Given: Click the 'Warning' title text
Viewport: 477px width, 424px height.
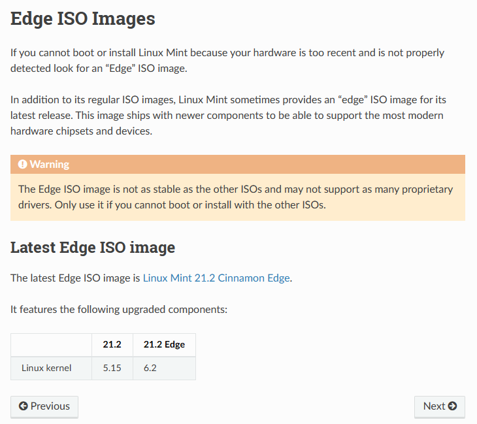Looking at the screenshot, I should pyautogui.click(x=50, y=164).
